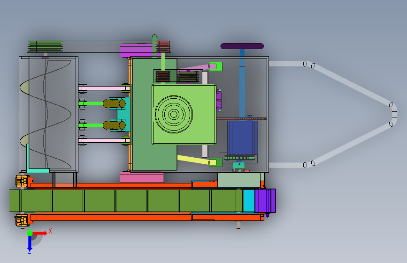Select the translucent tow bar frame tip
407x263 pixels.
[393, 114]
